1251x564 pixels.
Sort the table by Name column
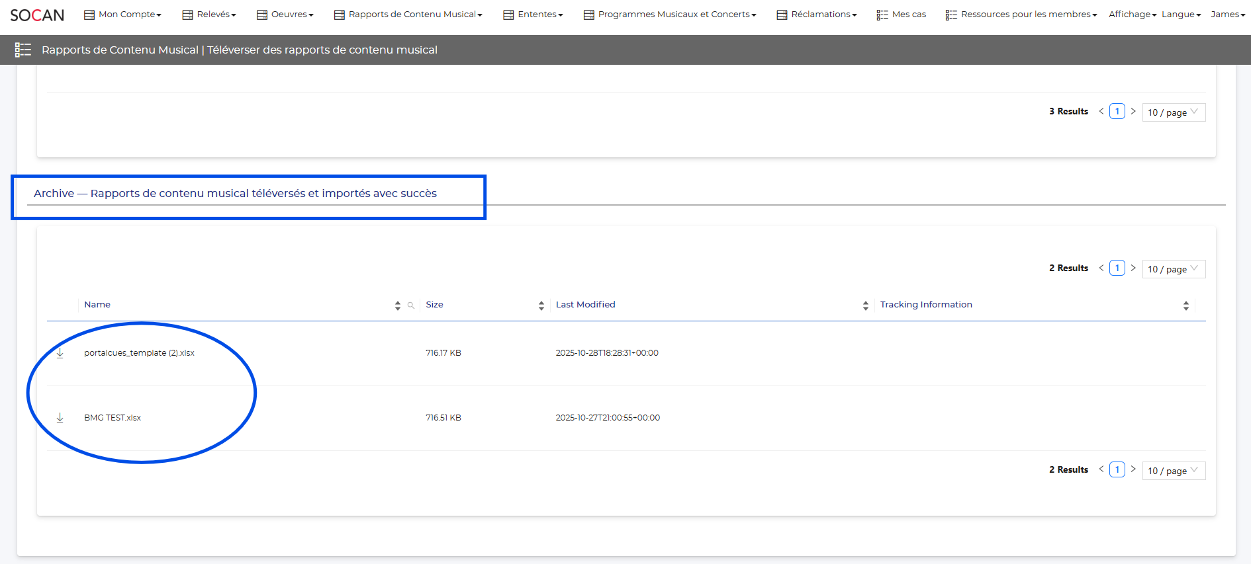pyautogui.click(x=397, y=305)
